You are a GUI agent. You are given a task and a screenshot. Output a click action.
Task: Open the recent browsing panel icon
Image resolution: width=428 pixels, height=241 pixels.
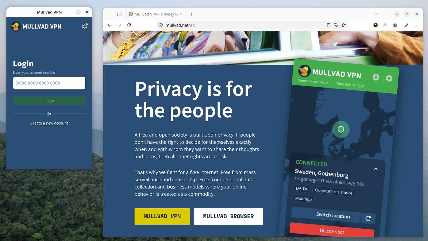pyautogui.click(x=119, y=14)
